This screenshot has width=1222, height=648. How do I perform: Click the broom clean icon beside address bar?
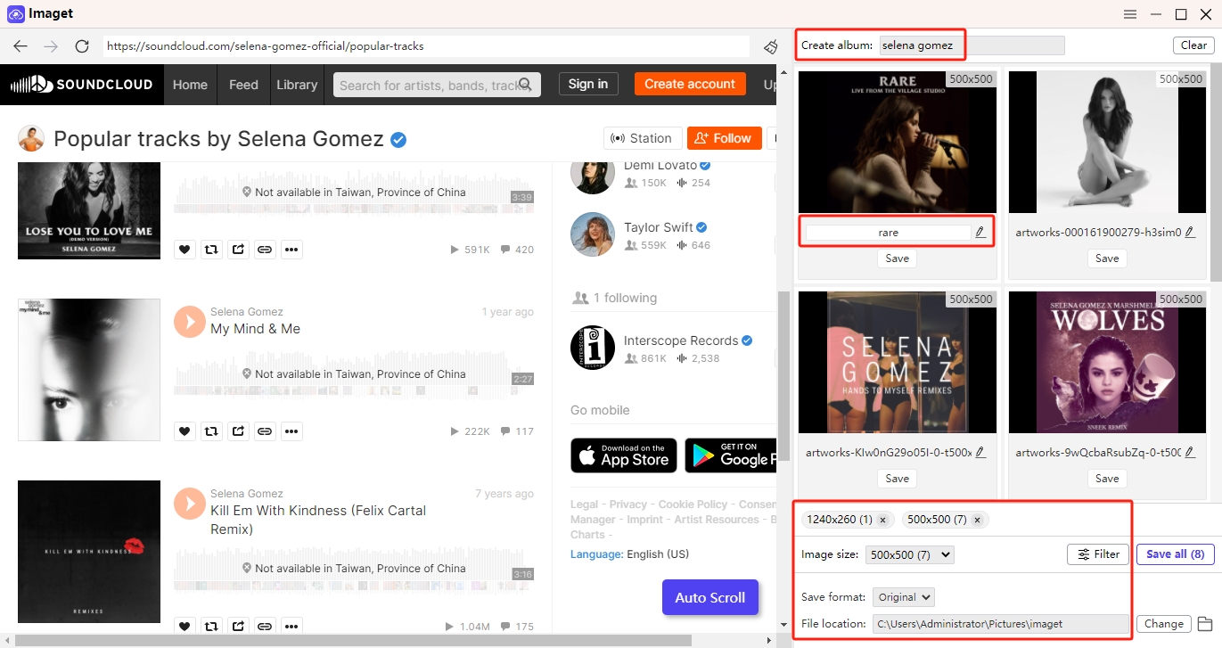coord(770,46)
